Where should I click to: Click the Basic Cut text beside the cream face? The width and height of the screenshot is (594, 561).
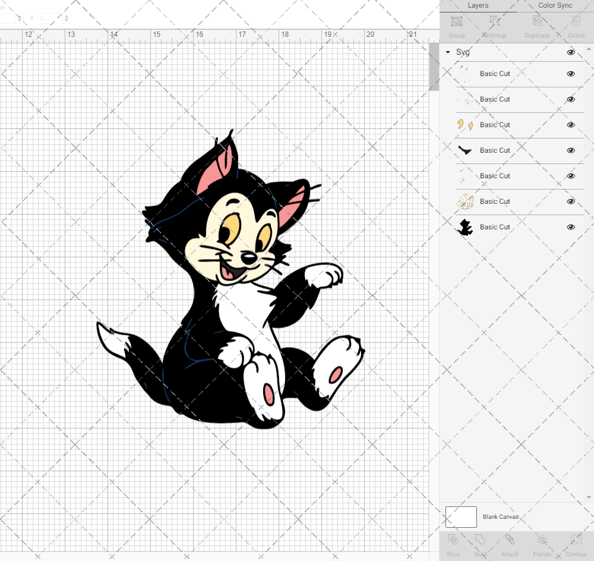(495, 201)
